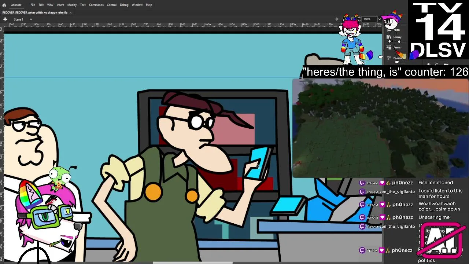Open the Insert menu
This screenshot has height=264, width=469.
click(60, 5)
